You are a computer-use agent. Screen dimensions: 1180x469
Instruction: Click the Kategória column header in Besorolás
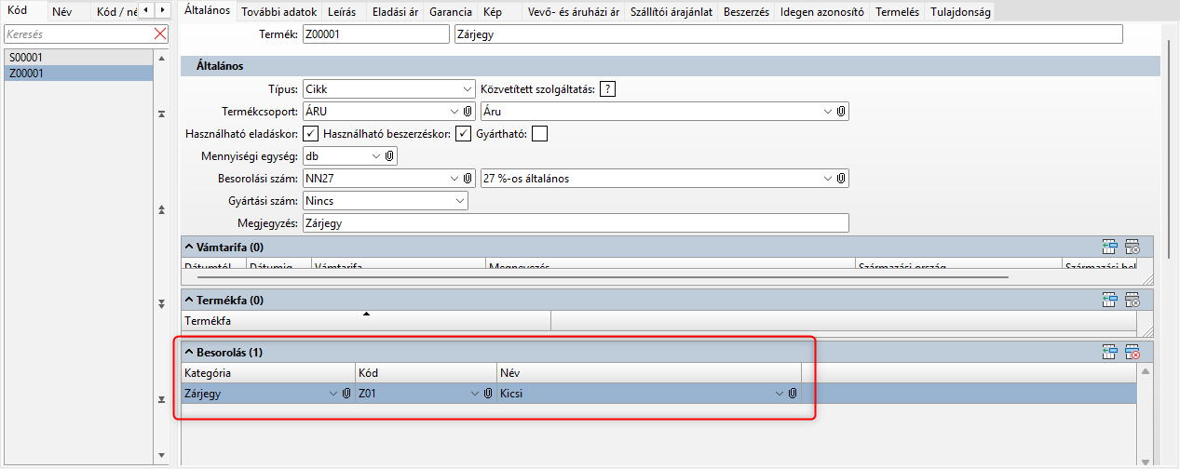tap(268, 372)
